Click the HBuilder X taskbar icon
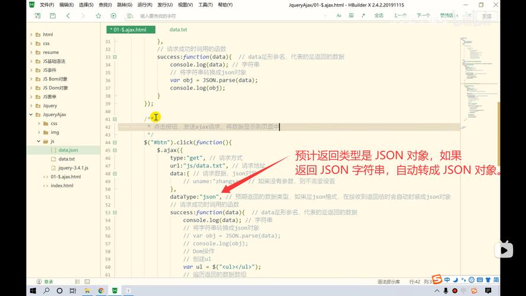 coord(115,291)
